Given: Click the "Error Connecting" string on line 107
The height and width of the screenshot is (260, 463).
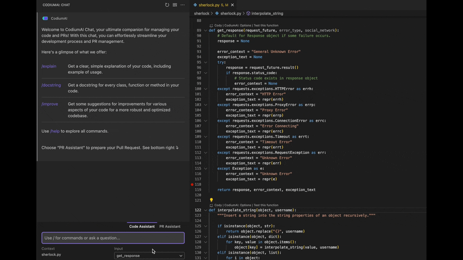Looking at the screenshot, I should pyautogui.click(x=279, y=126).
